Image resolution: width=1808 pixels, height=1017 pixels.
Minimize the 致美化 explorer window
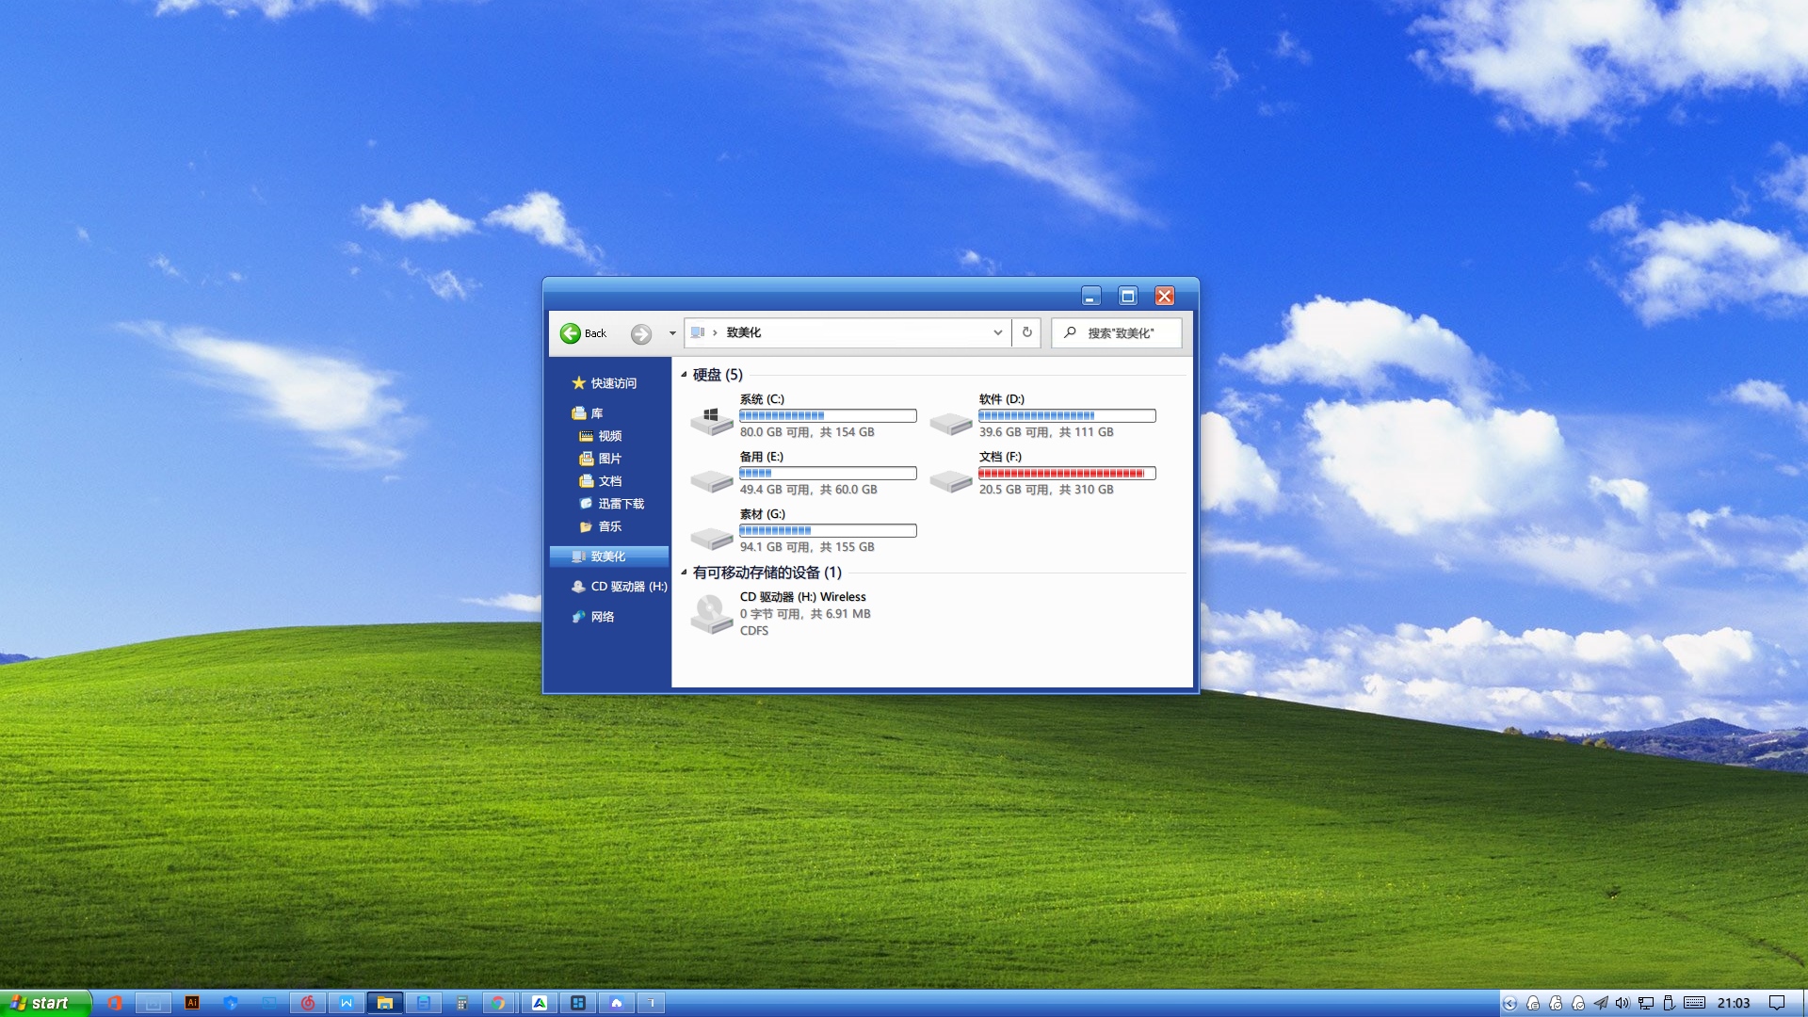point(1090,296)
